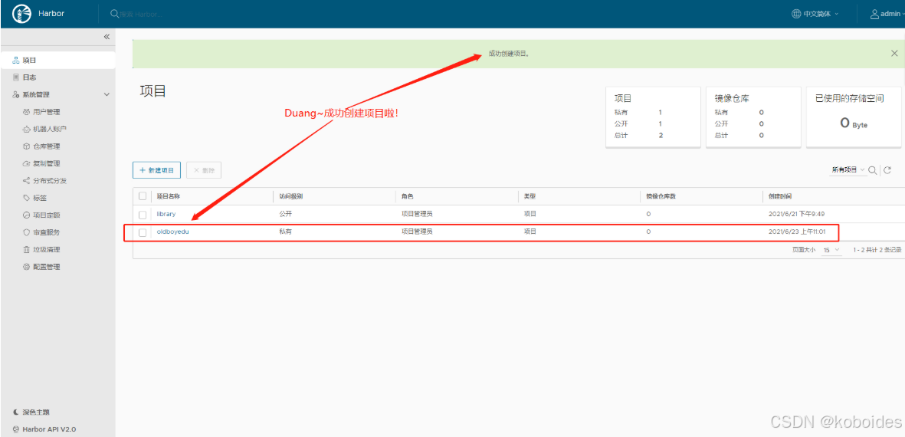Click the 配置管理 gear icon
The image size is (905, 437).
coord(26,267)
